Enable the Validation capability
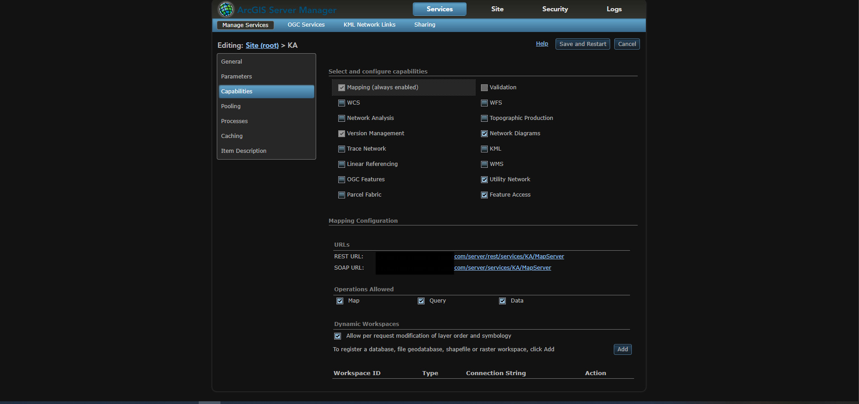Image resolution: width=859 pixels, height=404 pixels. pos(484,87)
